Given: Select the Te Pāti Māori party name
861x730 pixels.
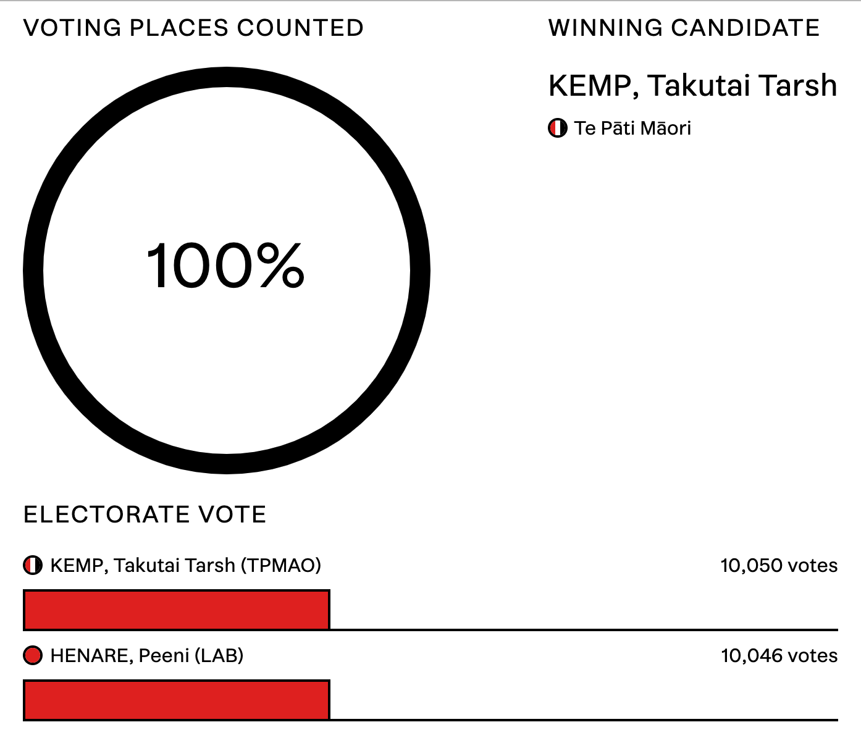Looking at the screenshot, I should click(632, 128).
